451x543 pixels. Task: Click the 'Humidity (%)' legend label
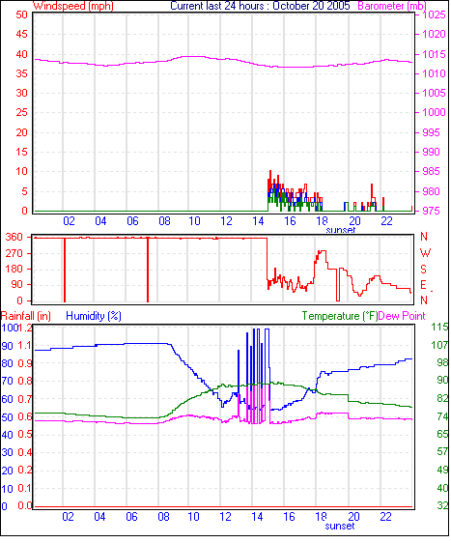(94, 316)
